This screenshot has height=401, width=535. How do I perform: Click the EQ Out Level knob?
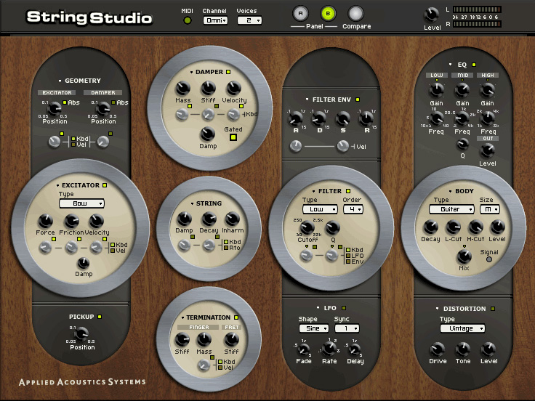(488, 150)
